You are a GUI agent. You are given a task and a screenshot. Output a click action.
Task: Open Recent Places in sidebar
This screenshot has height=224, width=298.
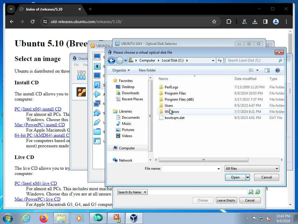pos(132,99)
